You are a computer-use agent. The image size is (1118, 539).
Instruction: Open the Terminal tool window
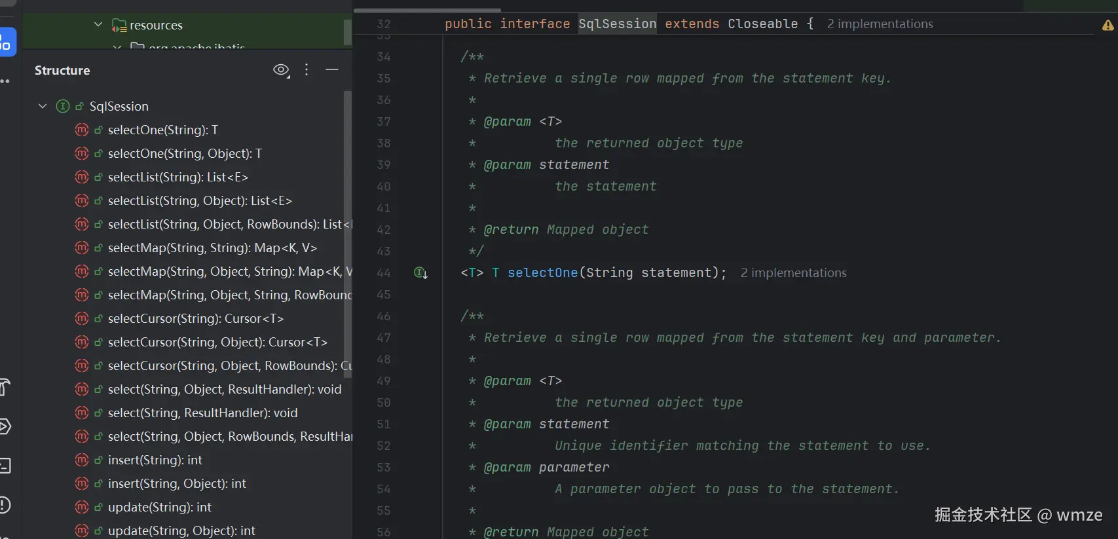pos(4,466)
